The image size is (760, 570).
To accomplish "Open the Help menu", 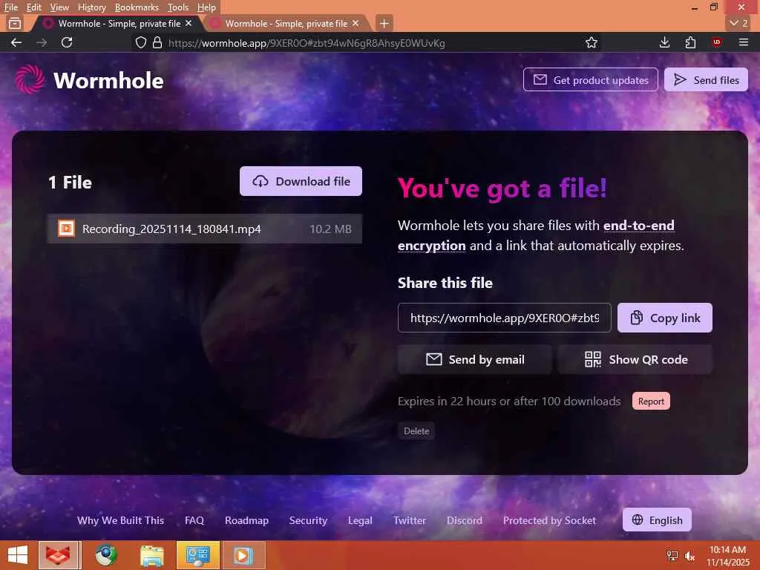I will (x=206, y=7).
